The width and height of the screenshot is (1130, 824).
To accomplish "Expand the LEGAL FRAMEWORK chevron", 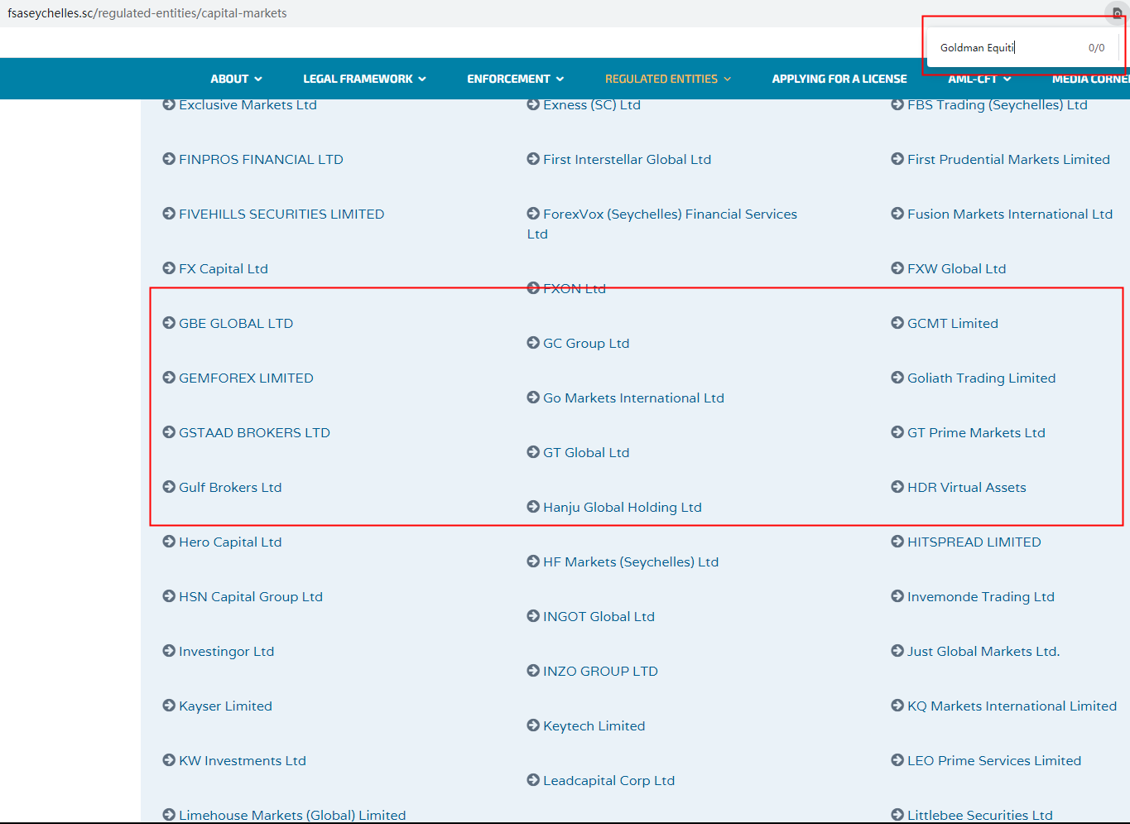I will point(422,80).
